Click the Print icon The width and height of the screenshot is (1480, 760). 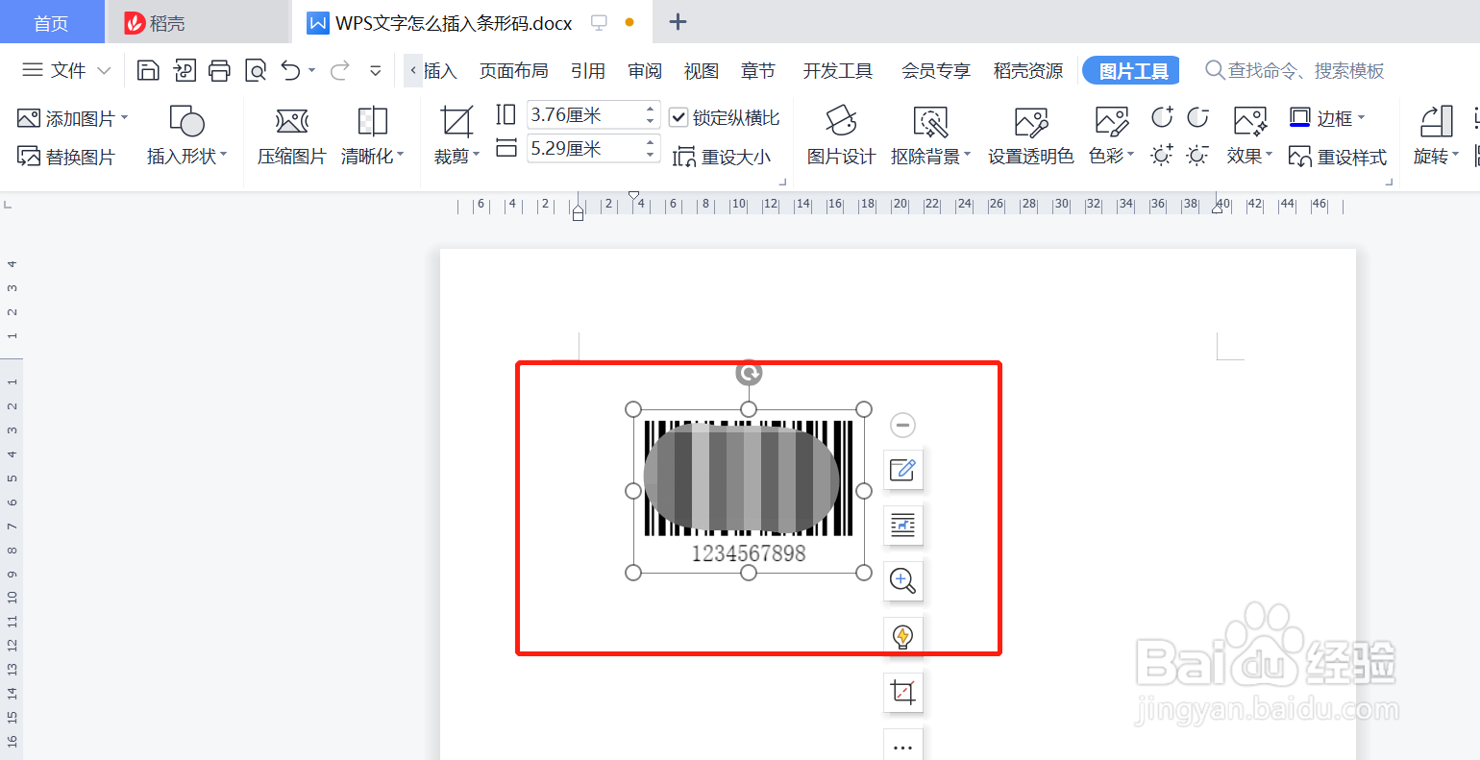click(x=220, y=70)
